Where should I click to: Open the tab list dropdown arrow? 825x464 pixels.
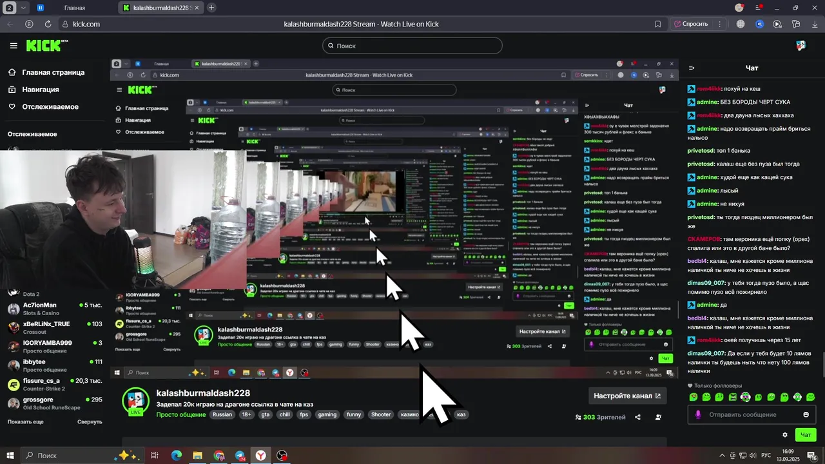pyautogui.click(x=23, y=8)
